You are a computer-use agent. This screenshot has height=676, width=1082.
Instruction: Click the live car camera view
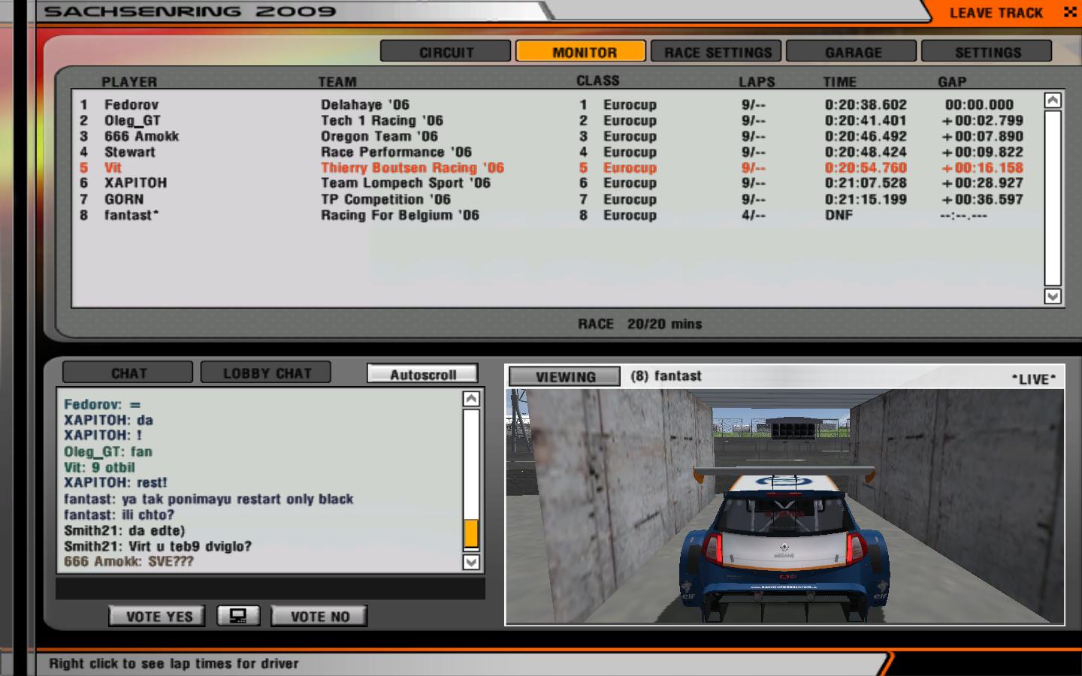tap(784, 505)
